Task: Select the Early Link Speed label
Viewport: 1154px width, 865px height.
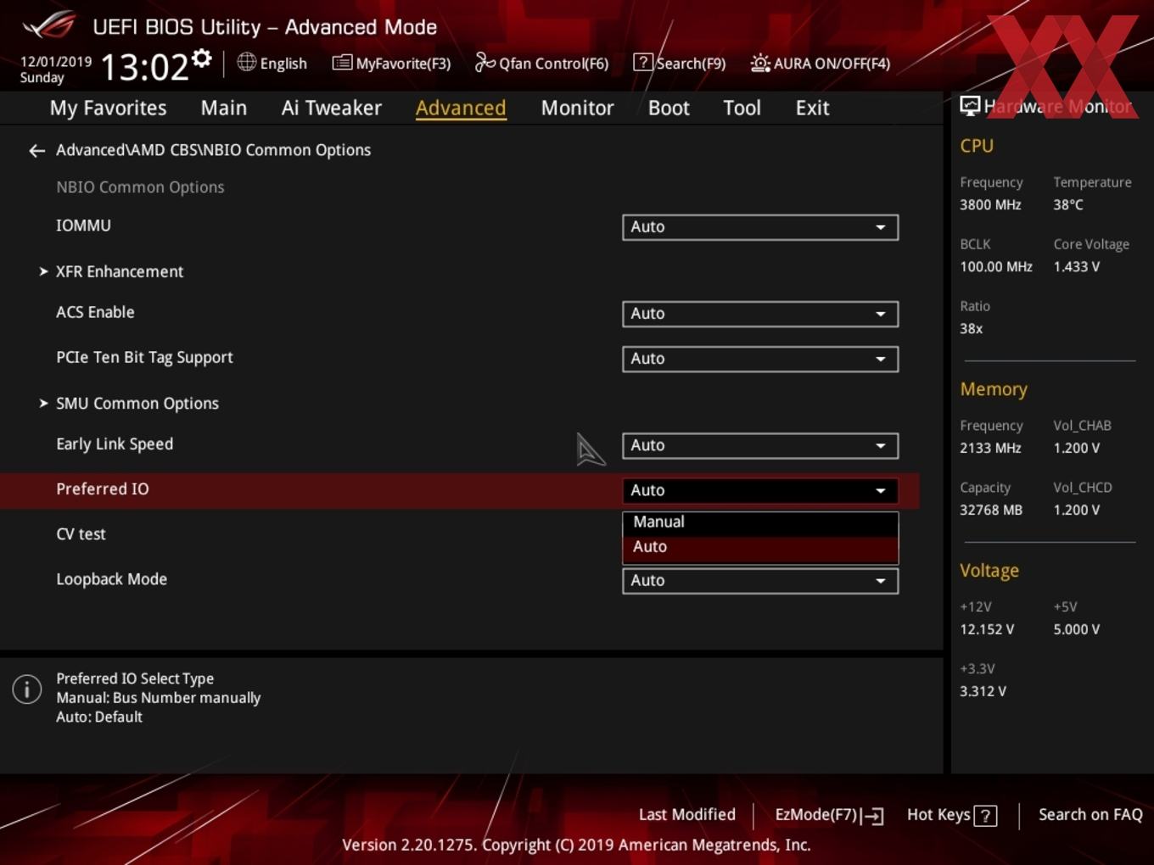Action: tap(115, 444)
